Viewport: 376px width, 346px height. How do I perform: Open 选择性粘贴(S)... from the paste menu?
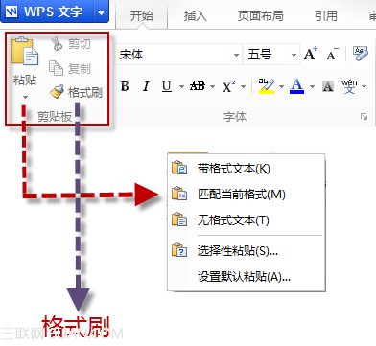tap(247, 251)
